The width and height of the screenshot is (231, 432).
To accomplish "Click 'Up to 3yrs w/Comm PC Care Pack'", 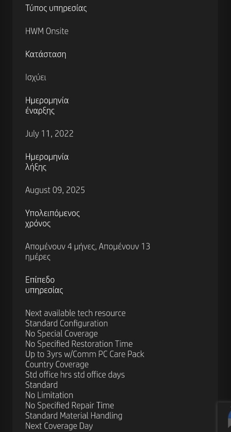I will click(x=84, y=354).
